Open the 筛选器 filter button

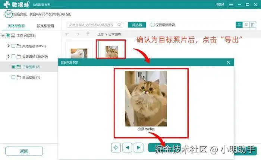pyautogui.click(x=137, y=25)
